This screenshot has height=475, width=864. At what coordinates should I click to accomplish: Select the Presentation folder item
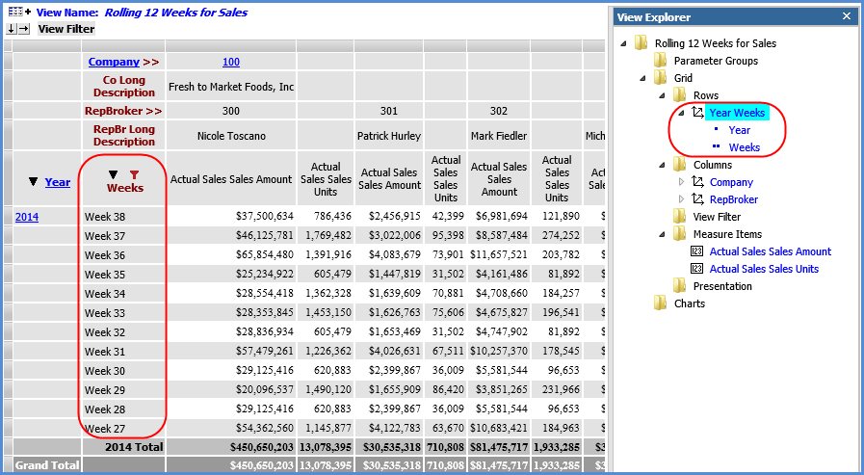pos(722,286)
